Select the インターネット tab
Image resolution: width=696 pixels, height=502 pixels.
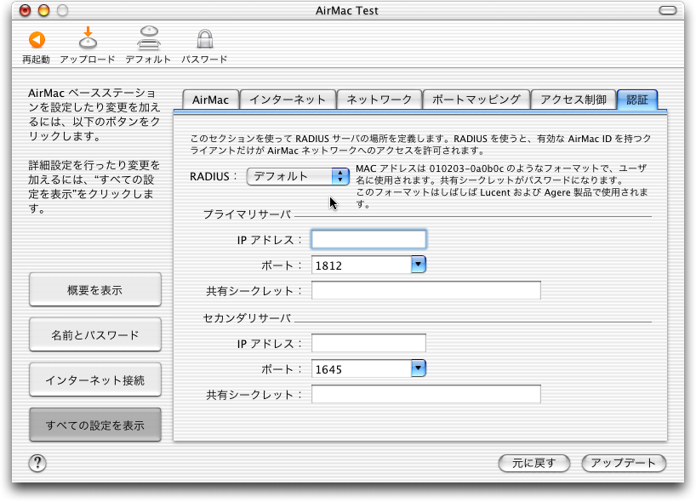pyautogui.click(x=288, y=100)
